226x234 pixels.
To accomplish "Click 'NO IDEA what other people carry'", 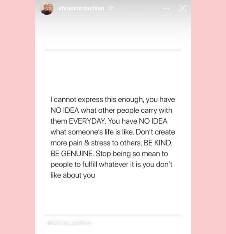I will (x=102, y=111).
